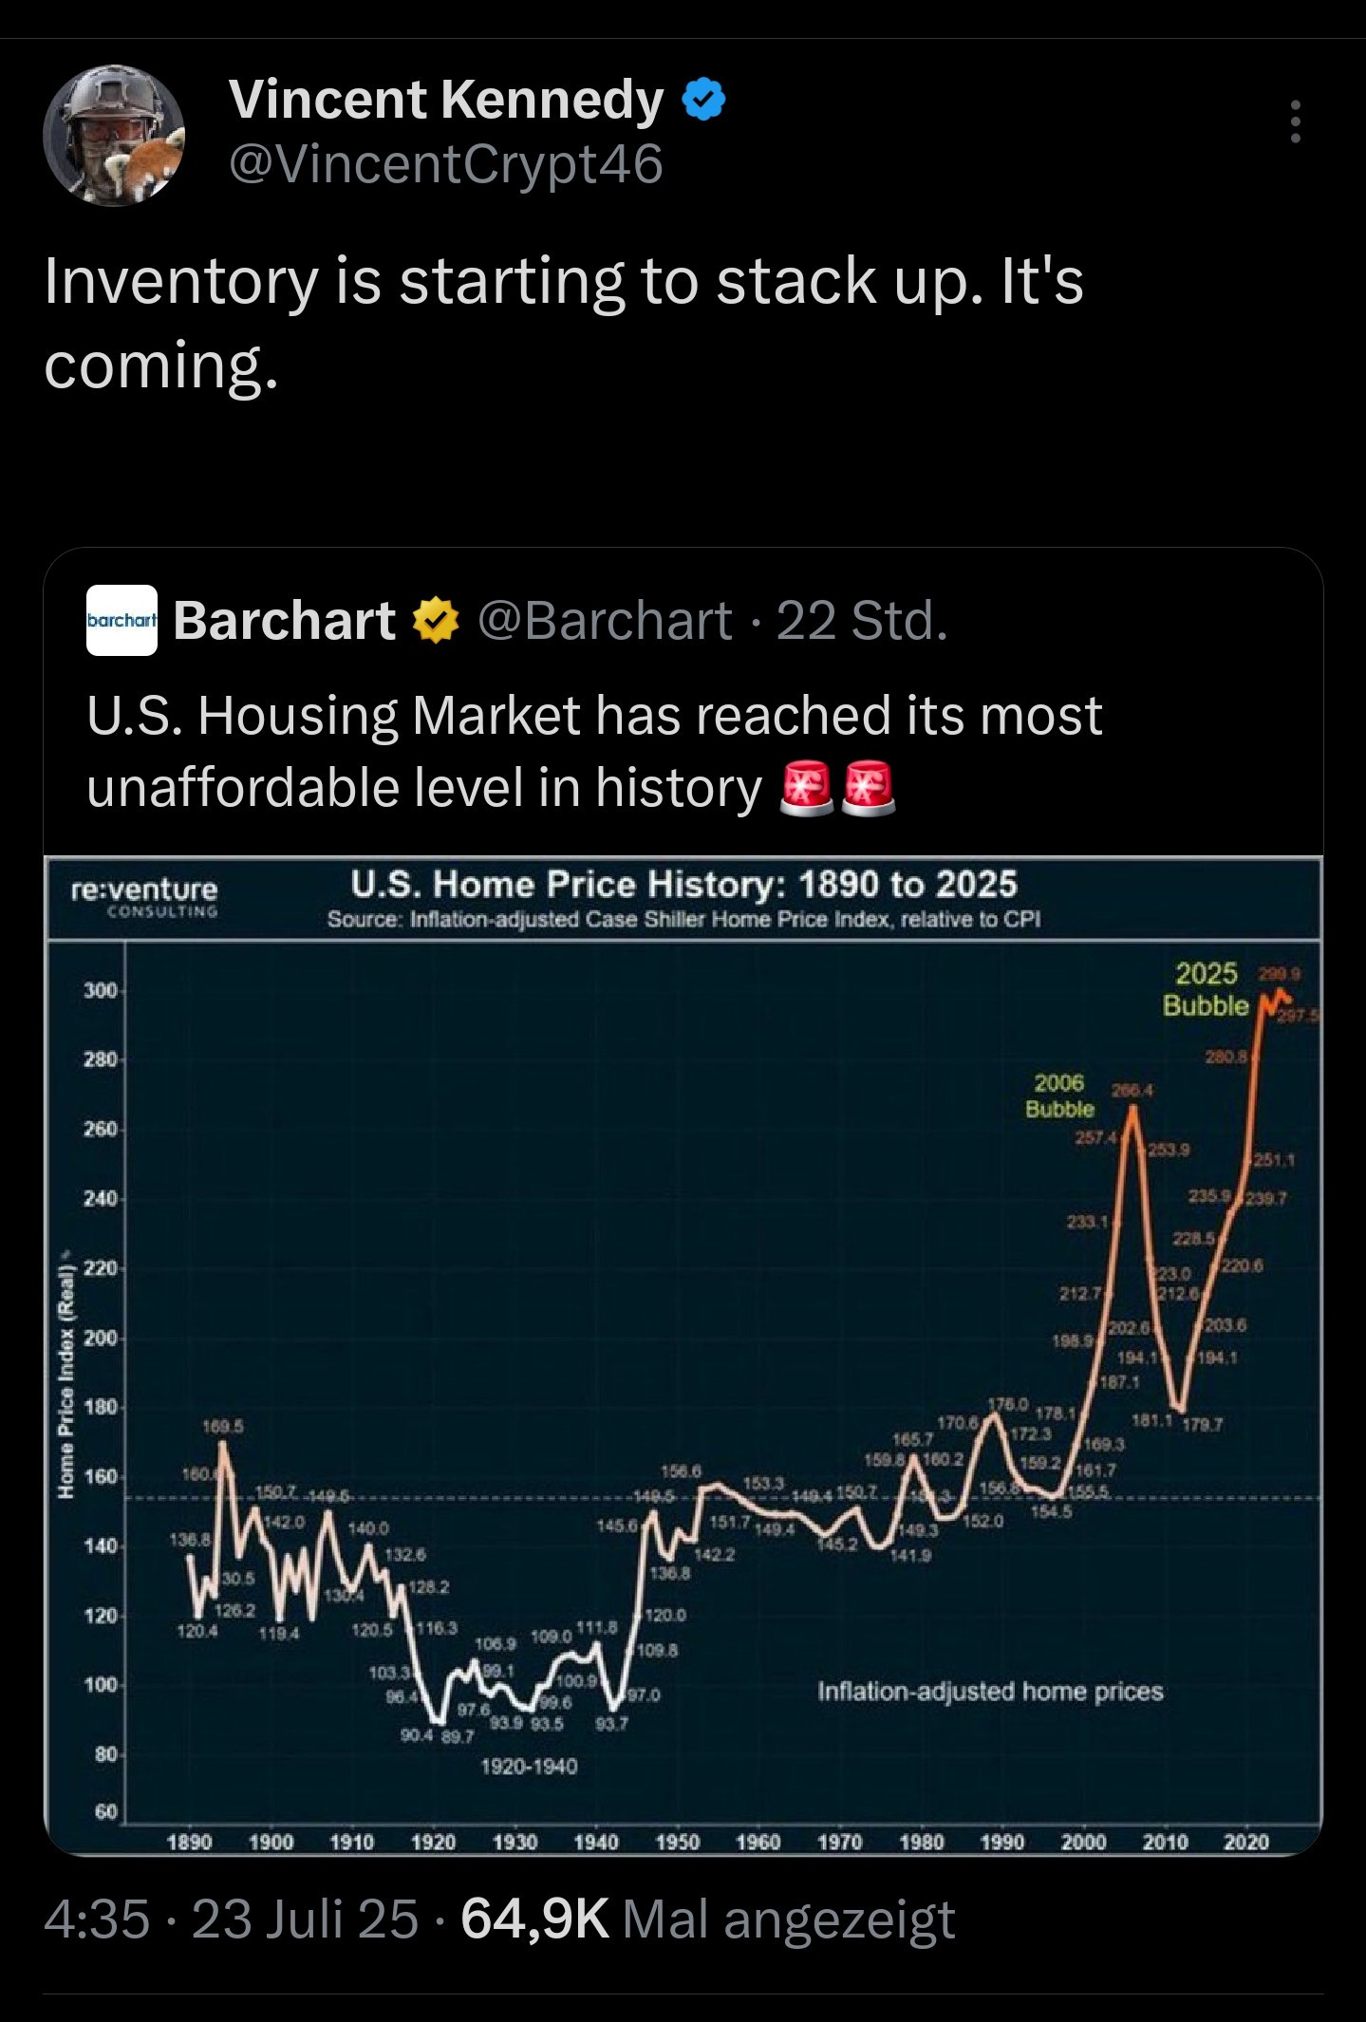Tap the 64,9K views count
Image resolution: width=1366 pixels, height=2022 pixels.
tap(534, 1919)
